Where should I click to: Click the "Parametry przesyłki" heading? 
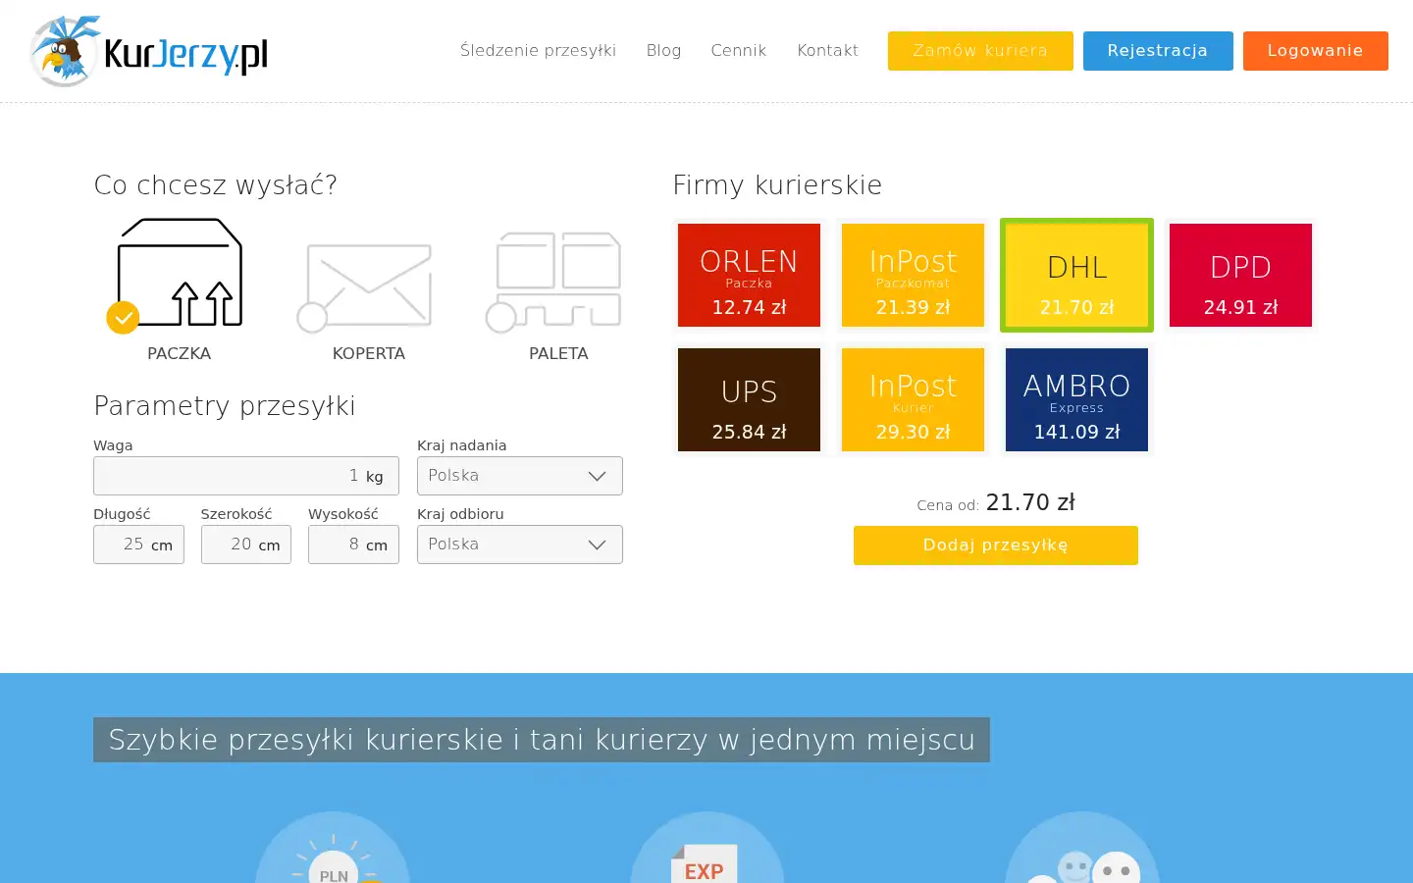(x=225, y=405)
